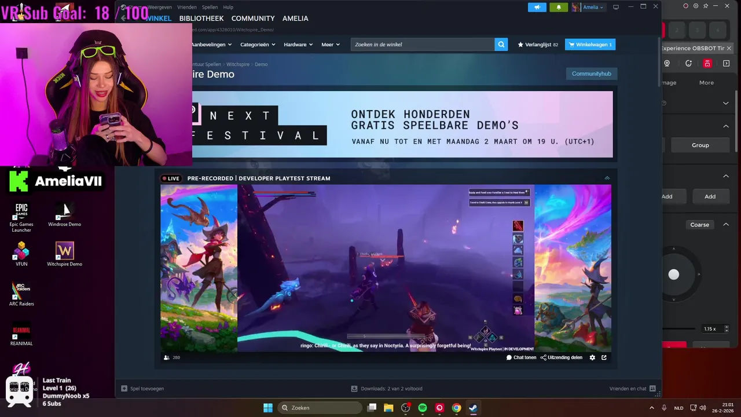Collapse the OBSBOT section containing Group
Screen dimensions: 741x417
point(726,126)
